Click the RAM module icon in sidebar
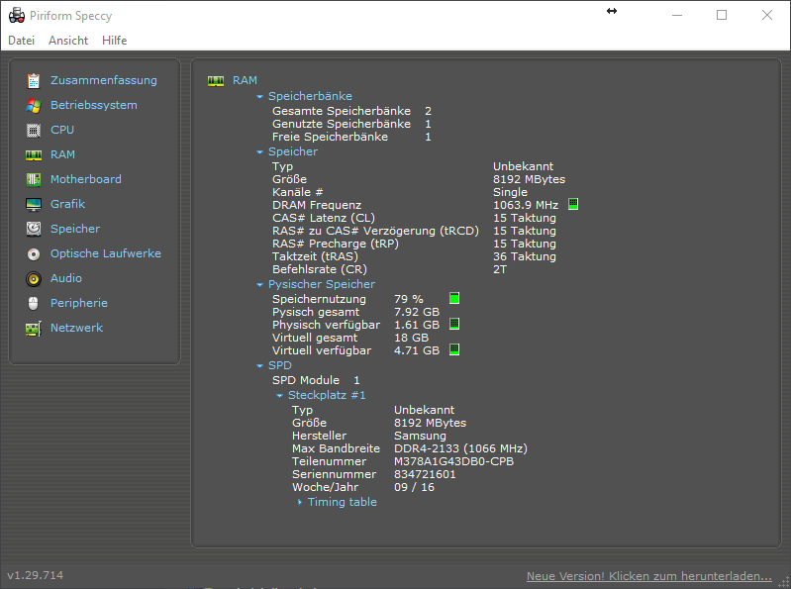Viewport: 791px width, 589px height. (x=34, y=155)
